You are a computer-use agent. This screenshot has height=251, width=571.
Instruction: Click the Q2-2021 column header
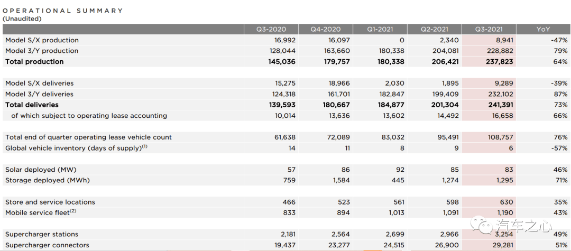coord(435,30)
